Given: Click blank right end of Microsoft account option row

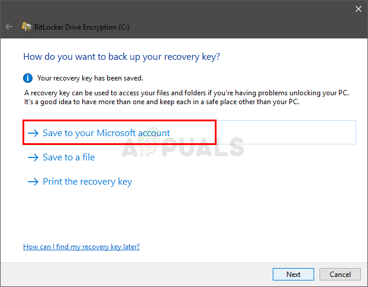Looking at the screenshot, I should (296, 133).
